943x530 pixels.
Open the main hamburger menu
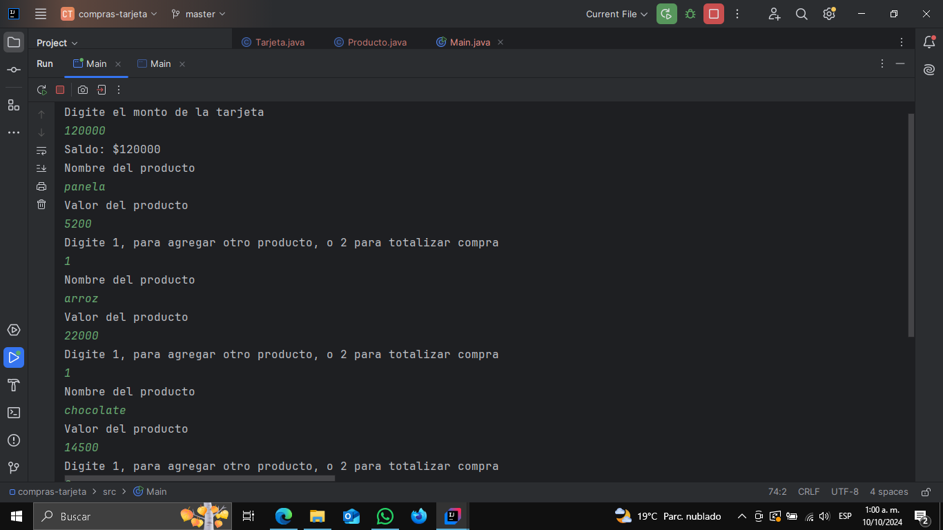[41, 14]
